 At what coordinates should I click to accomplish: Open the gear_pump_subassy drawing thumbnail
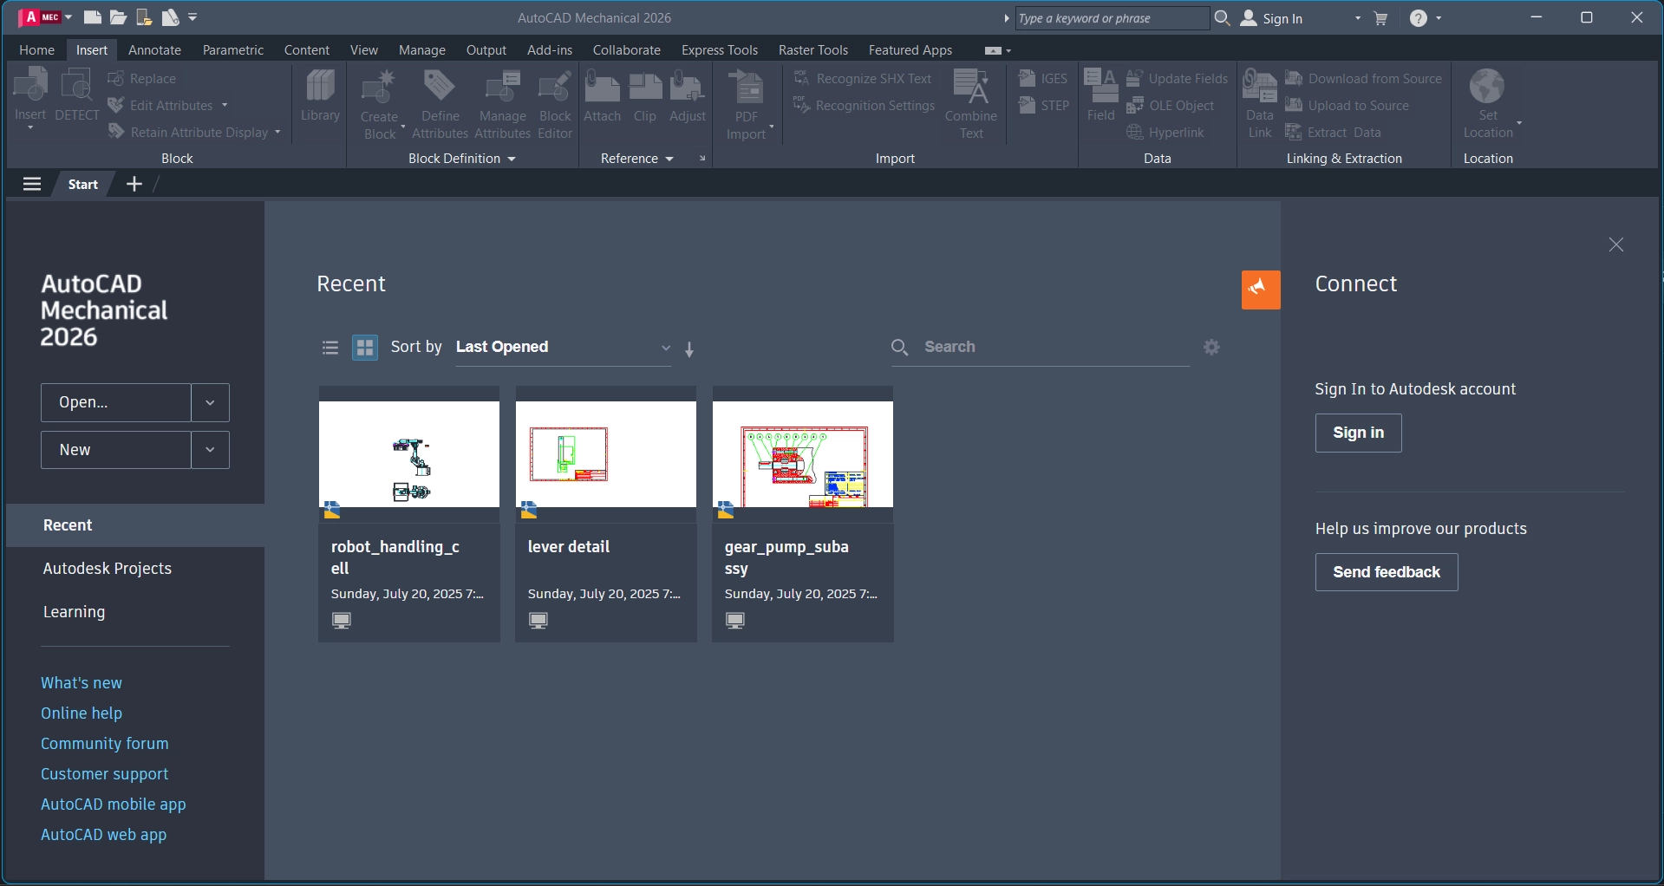click(802, 454)
